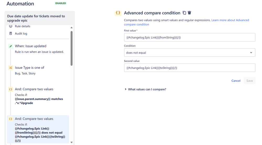Viewport: 262px width, 145px height.
Task: Click the Second value input field
Action: [189, 68]
